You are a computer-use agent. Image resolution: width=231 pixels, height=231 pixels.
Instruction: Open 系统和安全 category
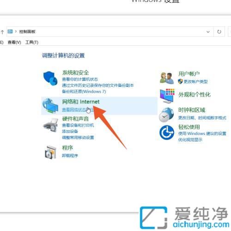(x=75, y=73)
